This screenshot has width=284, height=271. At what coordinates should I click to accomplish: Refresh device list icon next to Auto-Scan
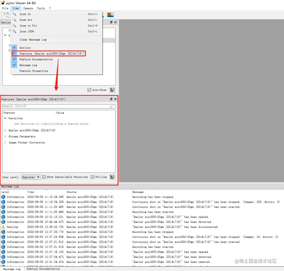pos(113,90)
